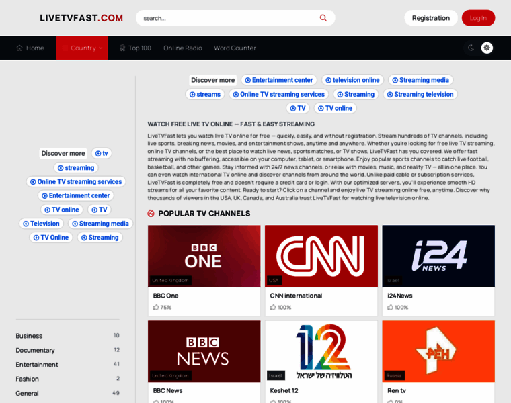Open the Word Counter menu item
This screenshot has width=511, height=403.
235,48
